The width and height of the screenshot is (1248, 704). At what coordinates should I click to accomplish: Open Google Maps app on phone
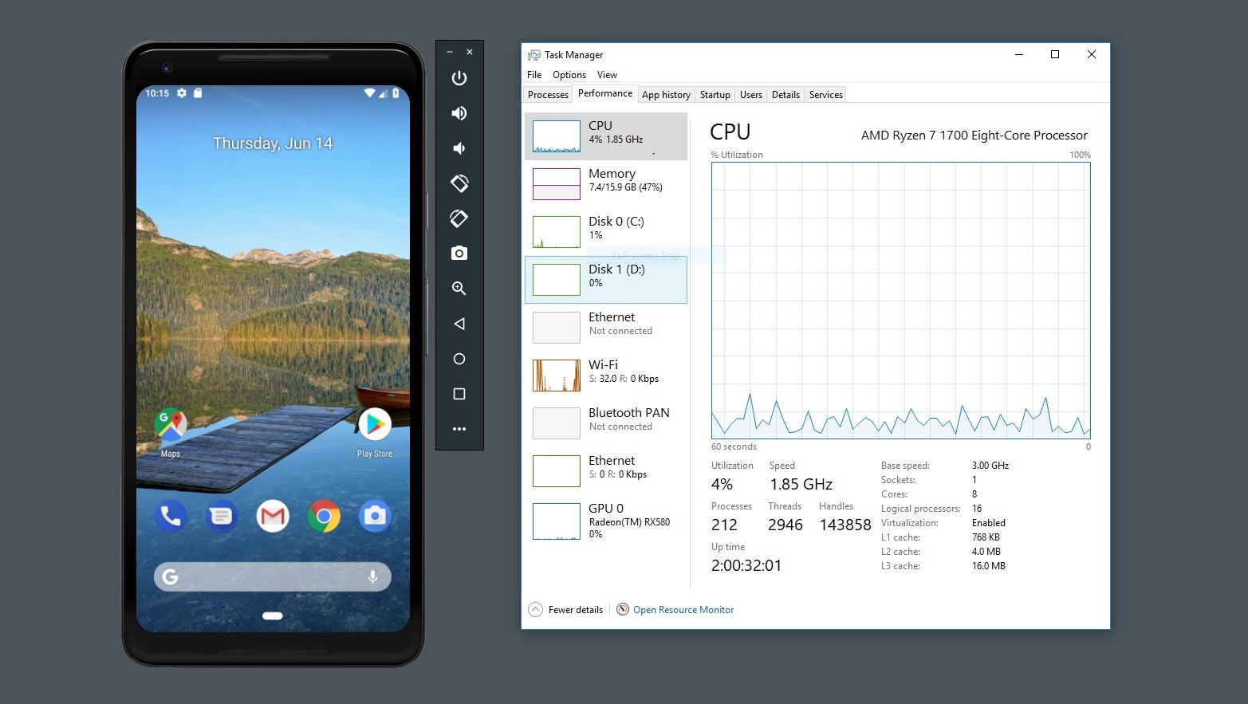click(171, 427)
